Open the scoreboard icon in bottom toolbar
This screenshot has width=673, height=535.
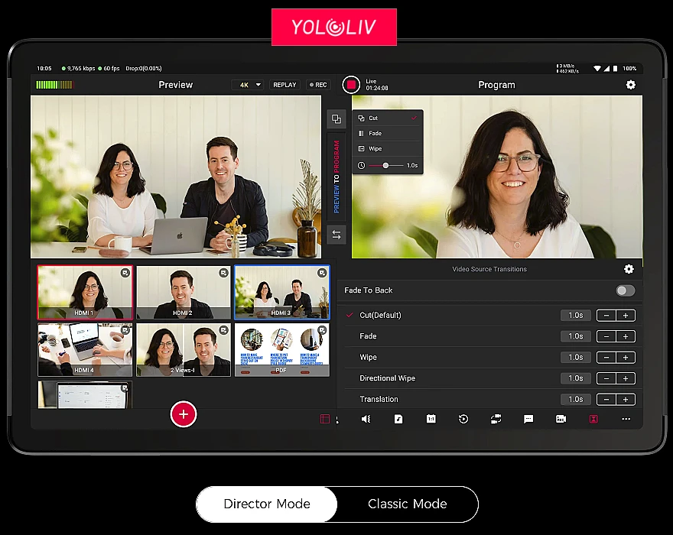[431, 419]
